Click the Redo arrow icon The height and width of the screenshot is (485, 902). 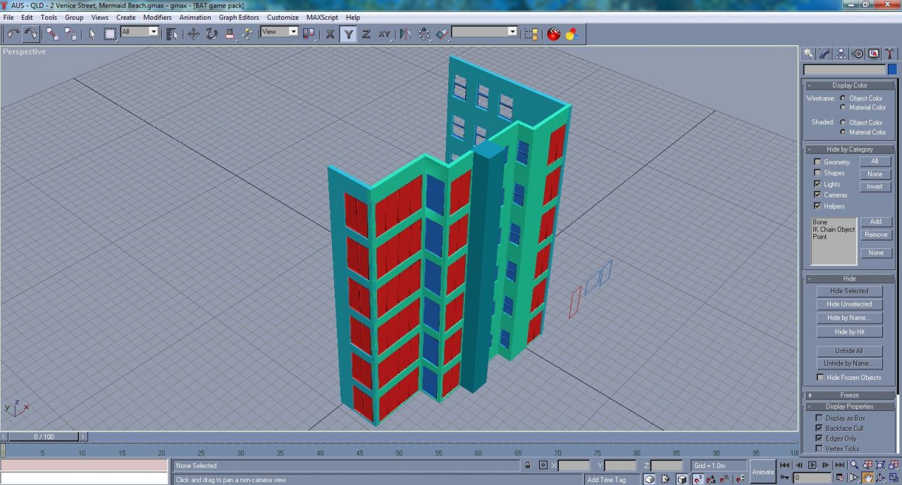tap(30, 33)
